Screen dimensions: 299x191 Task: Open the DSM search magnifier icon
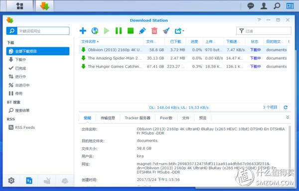tap(277, 6)
